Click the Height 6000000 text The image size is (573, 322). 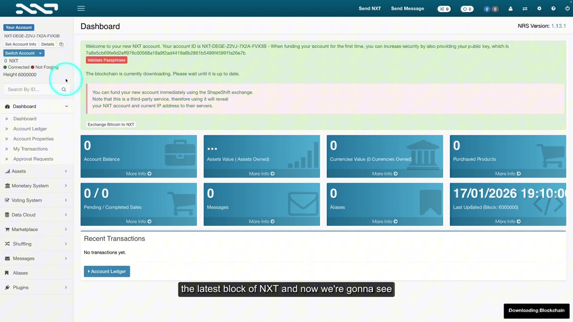20,75
